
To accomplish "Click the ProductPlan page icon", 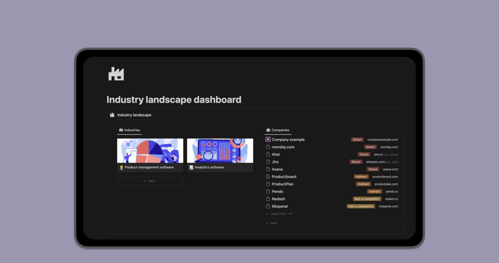I will coord(268,184).
